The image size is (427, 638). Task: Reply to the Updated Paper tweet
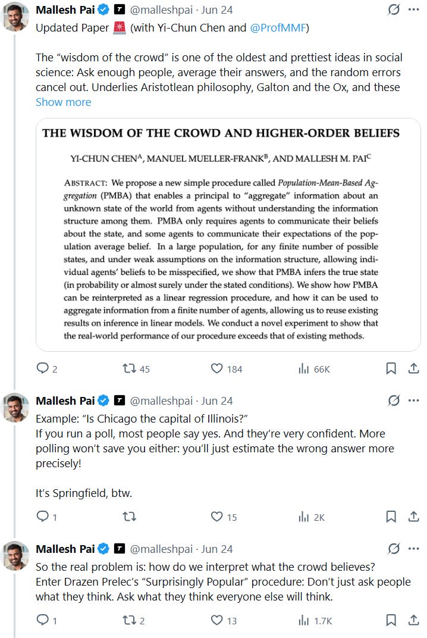click(46, 368)
